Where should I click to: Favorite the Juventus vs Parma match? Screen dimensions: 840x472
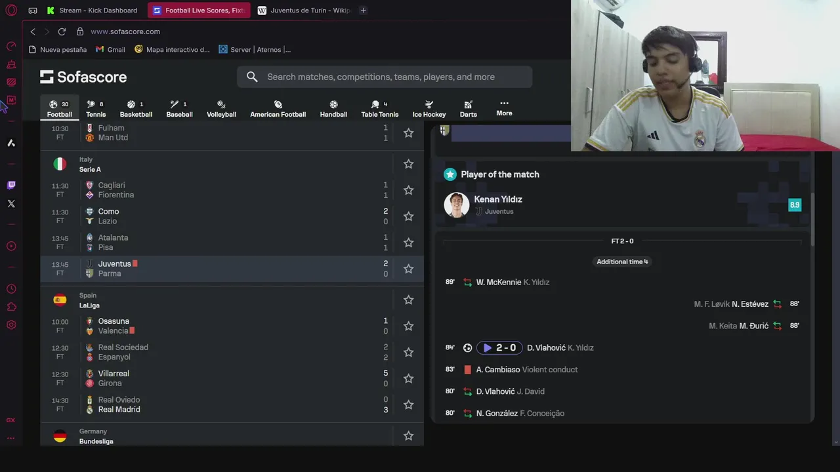tap(408, 269)
